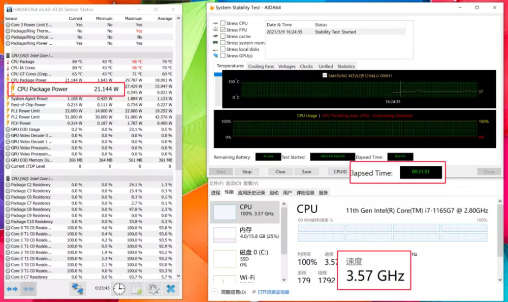508x302 pixels.
Task: Click resource monitor icon beside 打开资源监视器
Action: coord(254,292)
